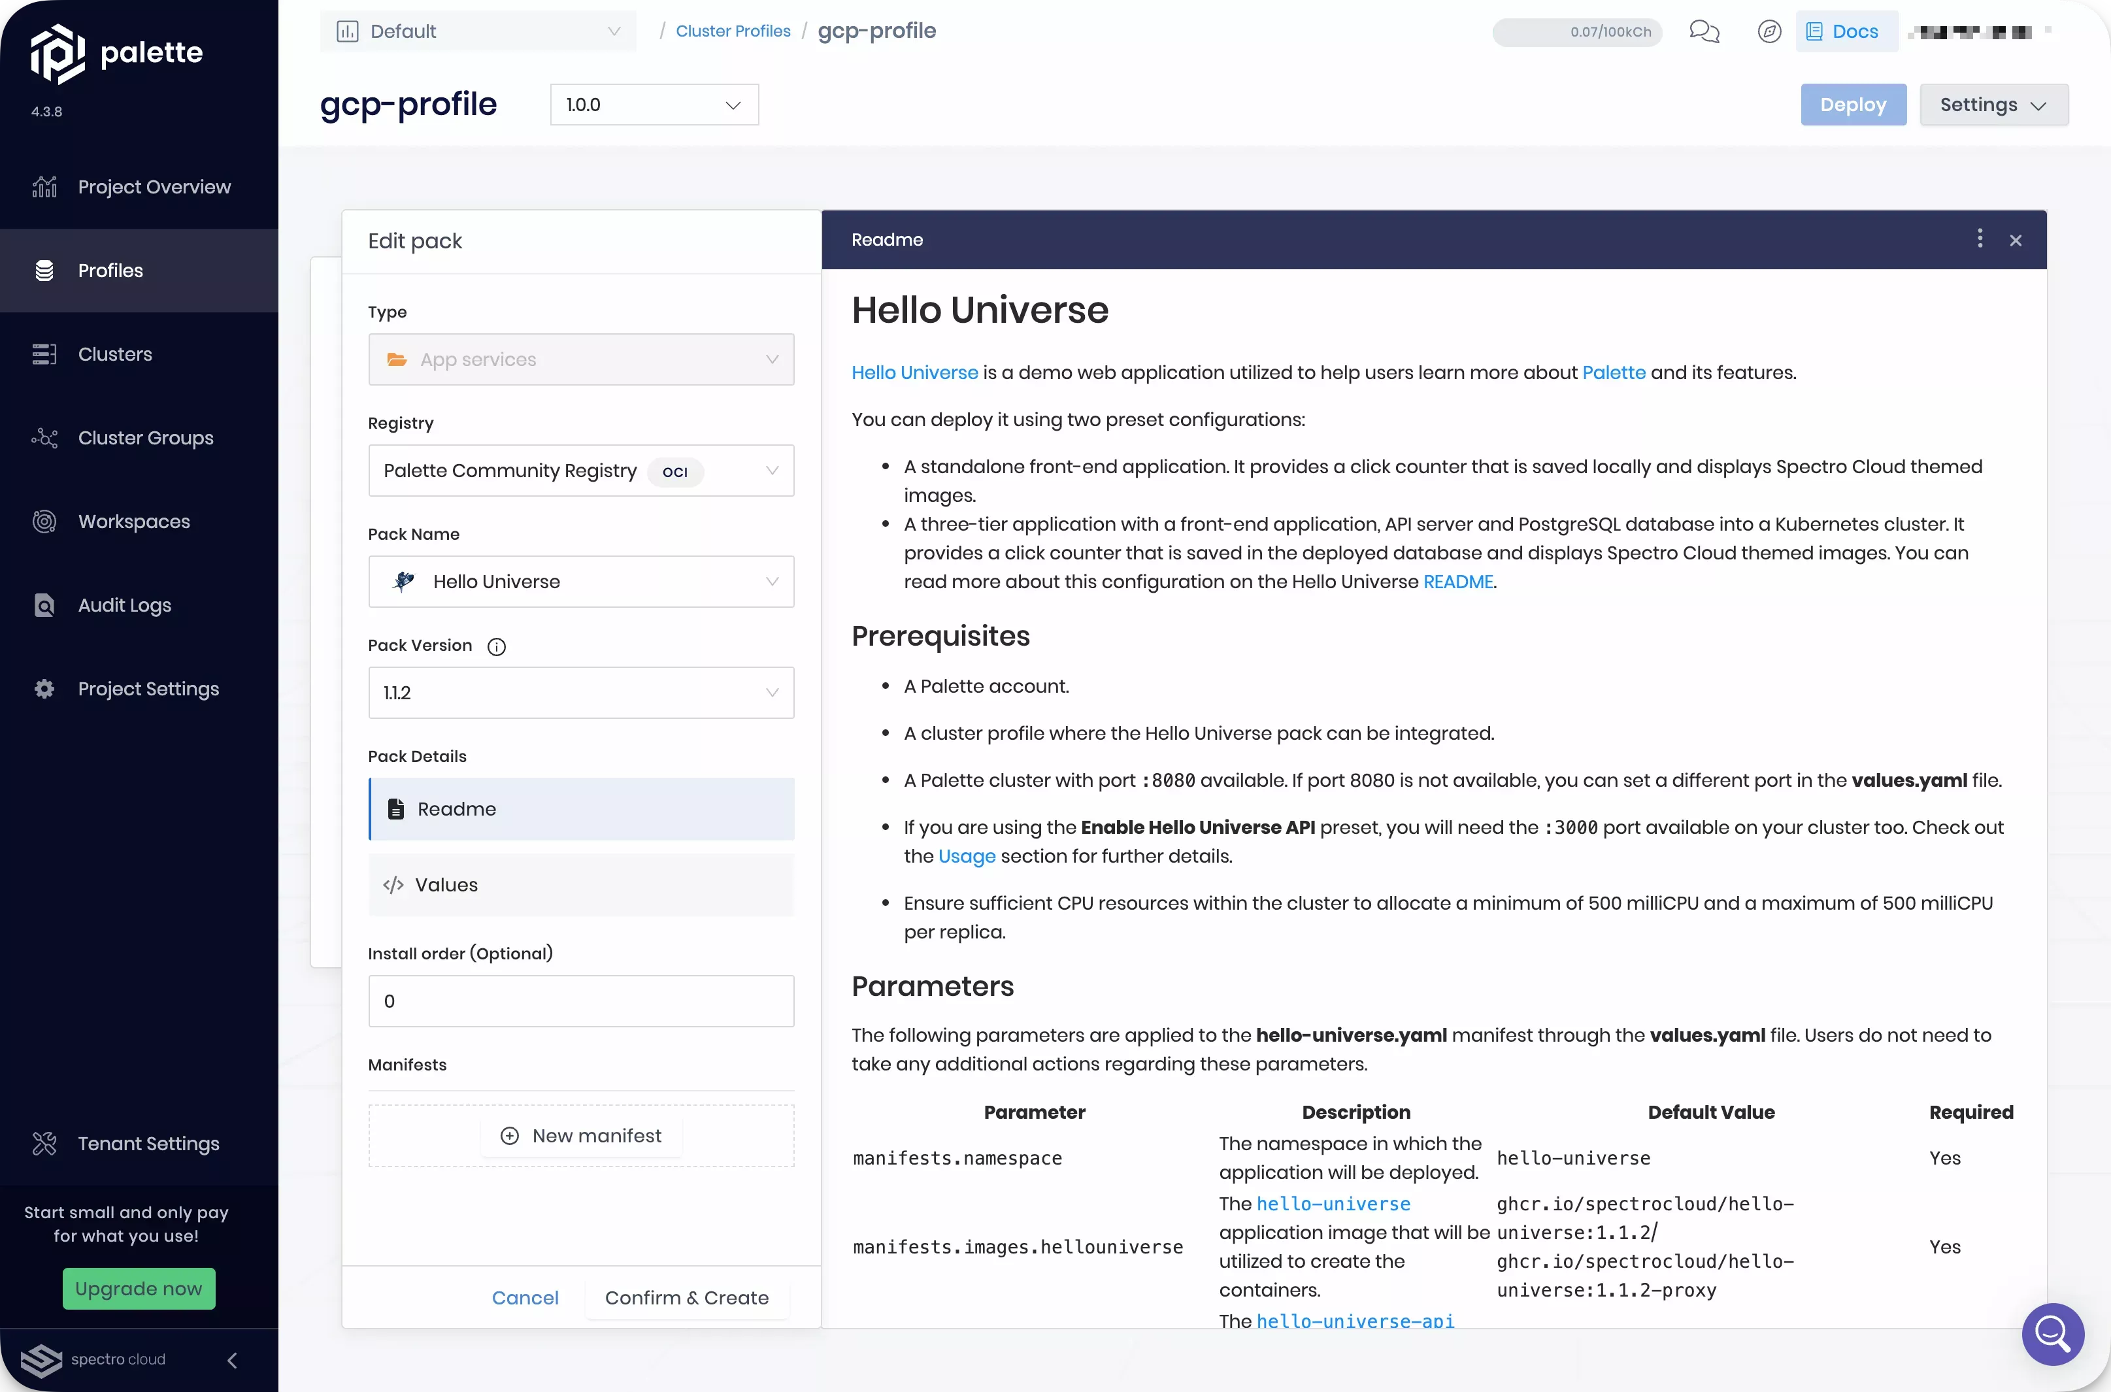Click the Workspaces target icon
Image resolution: width=2111 pixels, height=1392 pixels.
click(44, 521)
